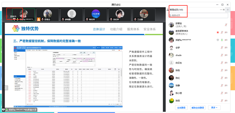The image size is (235, 113).
Task: Toggle the muted microphone icon for 欧朝全
Action: tap(226, 25)
